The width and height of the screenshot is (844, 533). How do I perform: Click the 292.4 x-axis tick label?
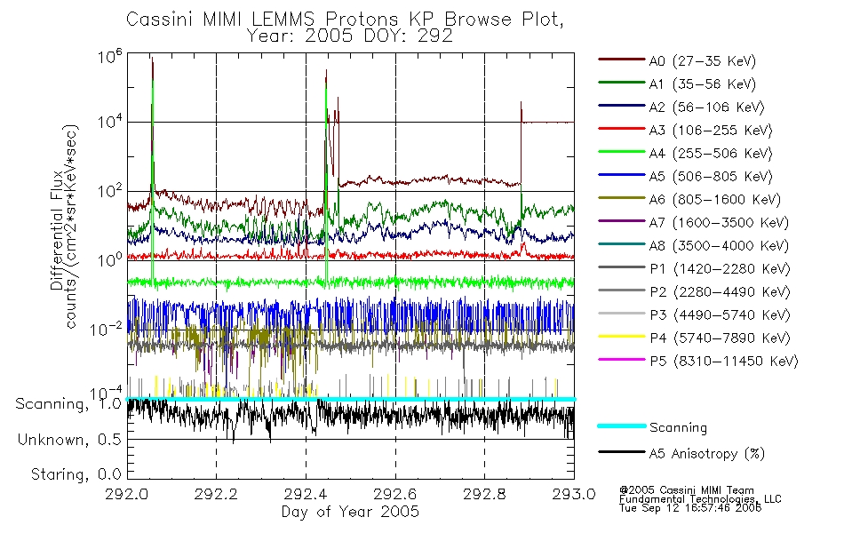(306, 494)
